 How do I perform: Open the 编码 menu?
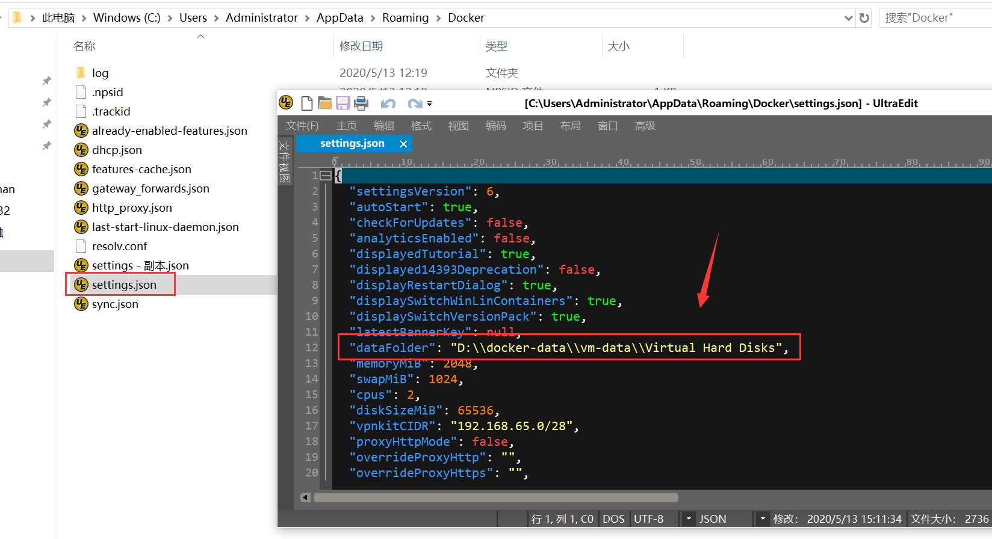click(496, 126)
